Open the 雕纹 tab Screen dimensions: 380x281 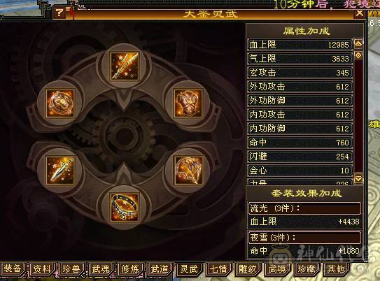coord(248,269)
